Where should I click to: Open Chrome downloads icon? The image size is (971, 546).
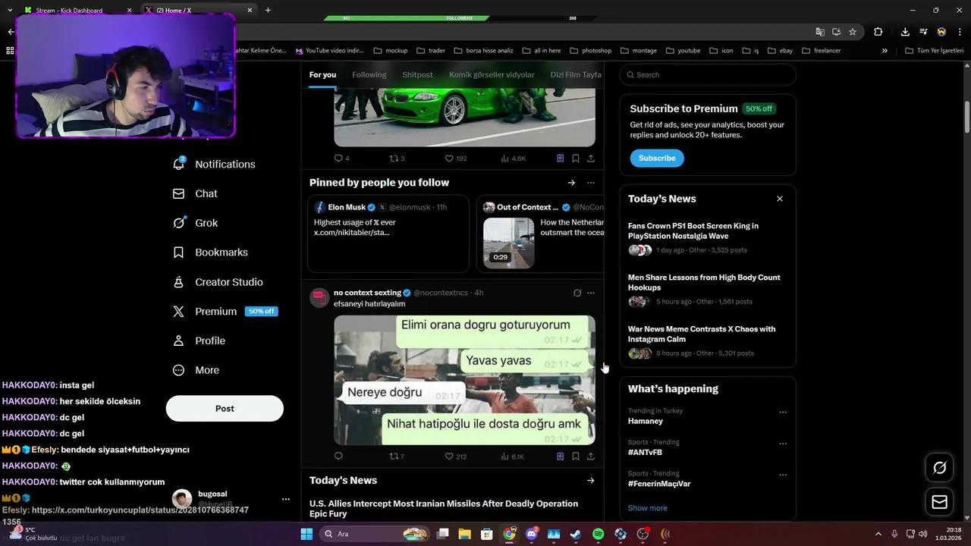click(905, 32)
